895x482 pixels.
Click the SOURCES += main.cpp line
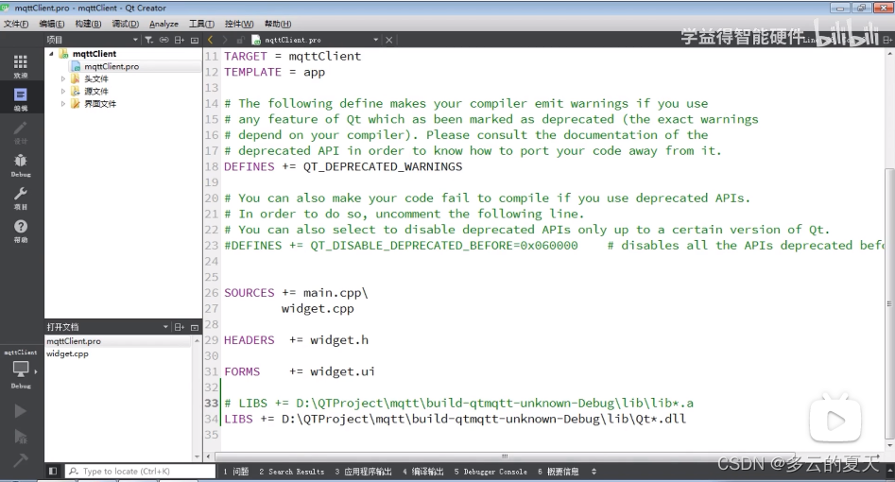pos(296,293)
